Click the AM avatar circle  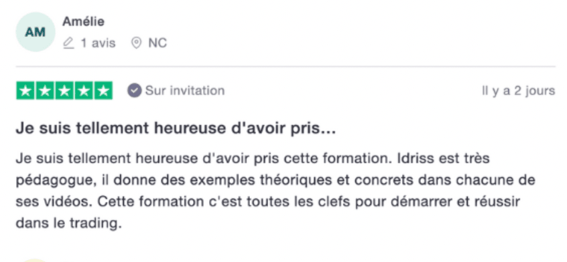(x=36, y=32)
